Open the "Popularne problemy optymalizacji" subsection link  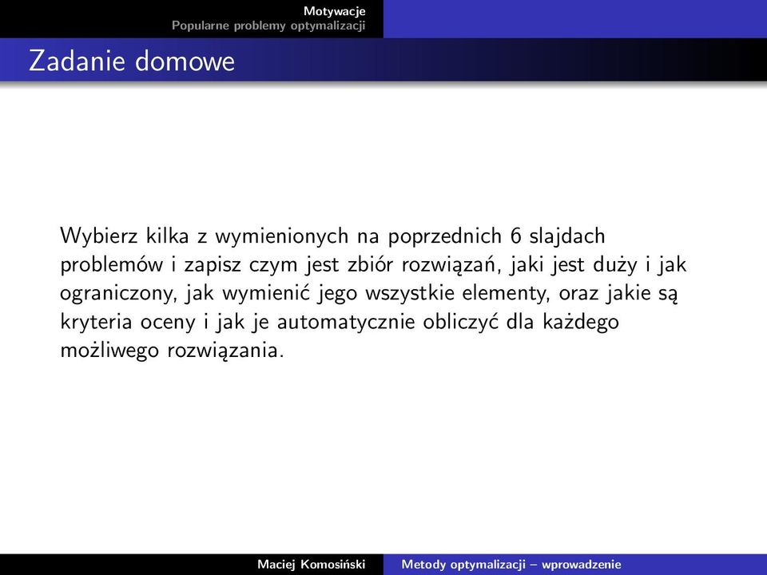(268, 26)
